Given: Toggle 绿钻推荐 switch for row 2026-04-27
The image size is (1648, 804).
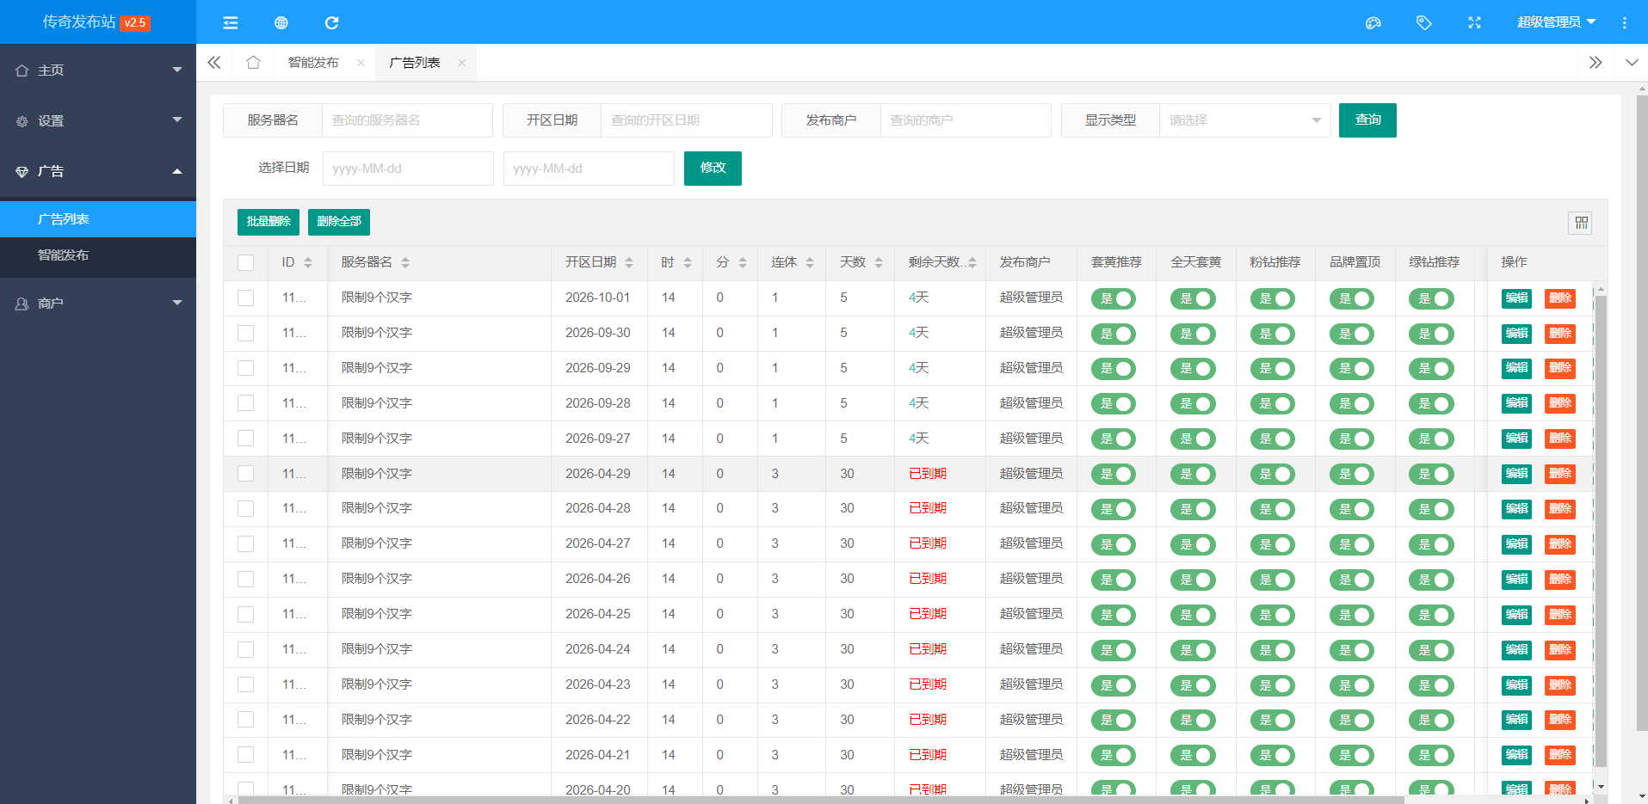Looking at the screenshot, I should click(x=1431, y=545).
